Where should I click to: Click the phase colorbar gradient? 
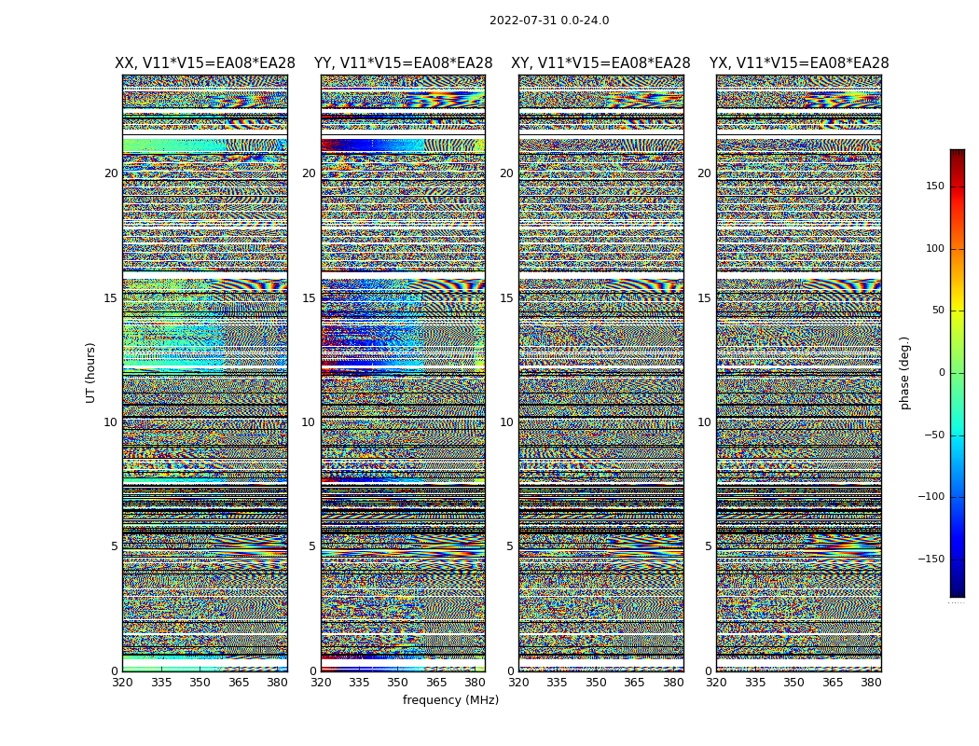tap(958, 373)
